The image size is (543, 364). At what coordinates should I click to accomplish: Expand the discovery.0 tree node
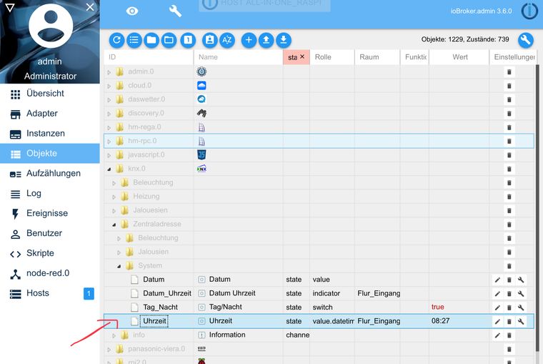(x=109, y=114)
